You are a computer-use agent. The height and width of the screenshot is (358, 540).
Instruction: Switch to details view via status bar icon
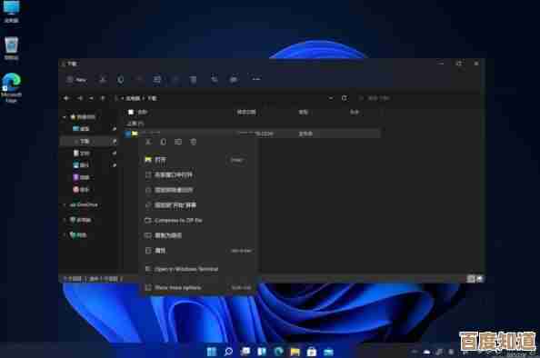[471, 279]
